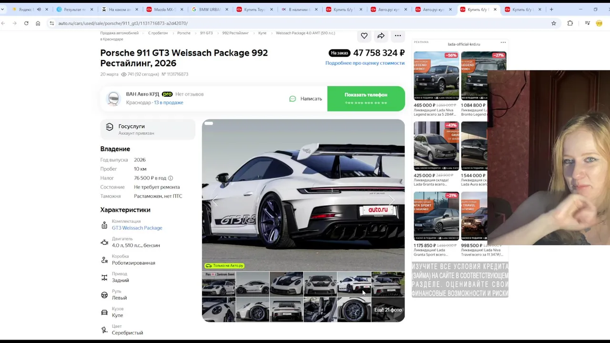Open 911 GT3 breadcrumb link
The width and height of the screenshot is (610, 343).
tap(206, 33)
